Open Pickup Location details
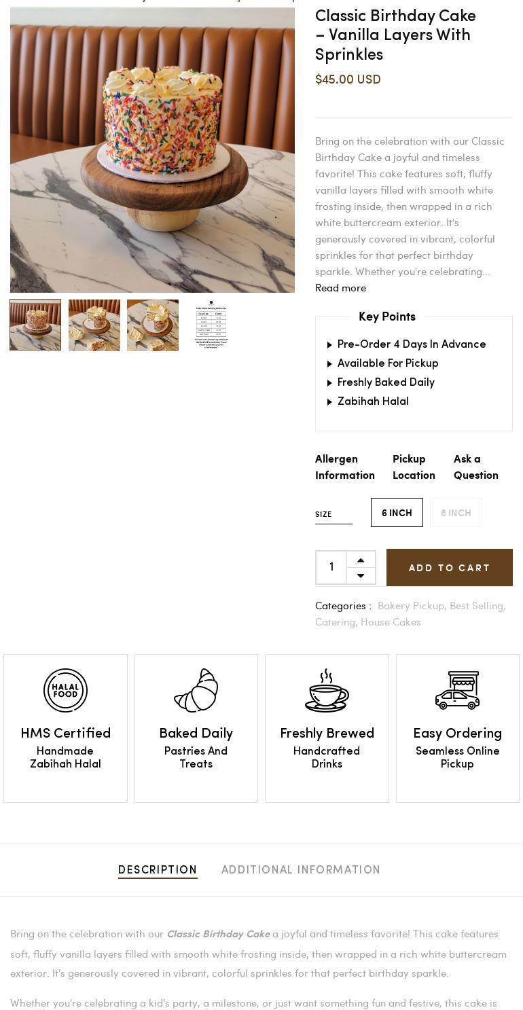Image resolution: width=523 pixels, height=1010 pixels. click(x=414, y=467)
